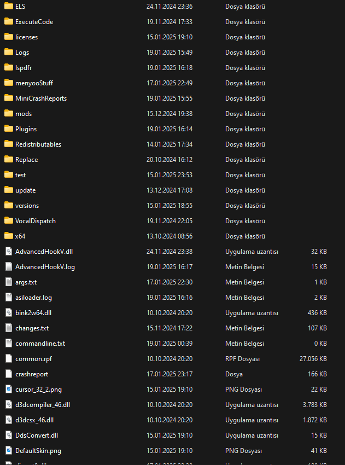Click the VocalDispatch folder name

(36, 221)
